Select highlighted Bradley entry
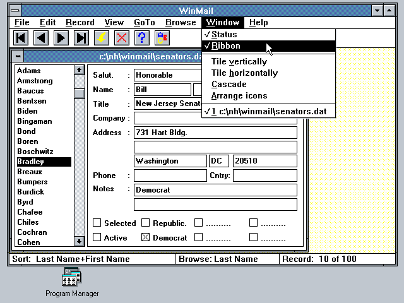The image size is (404, 303). [x=44, y=162]
